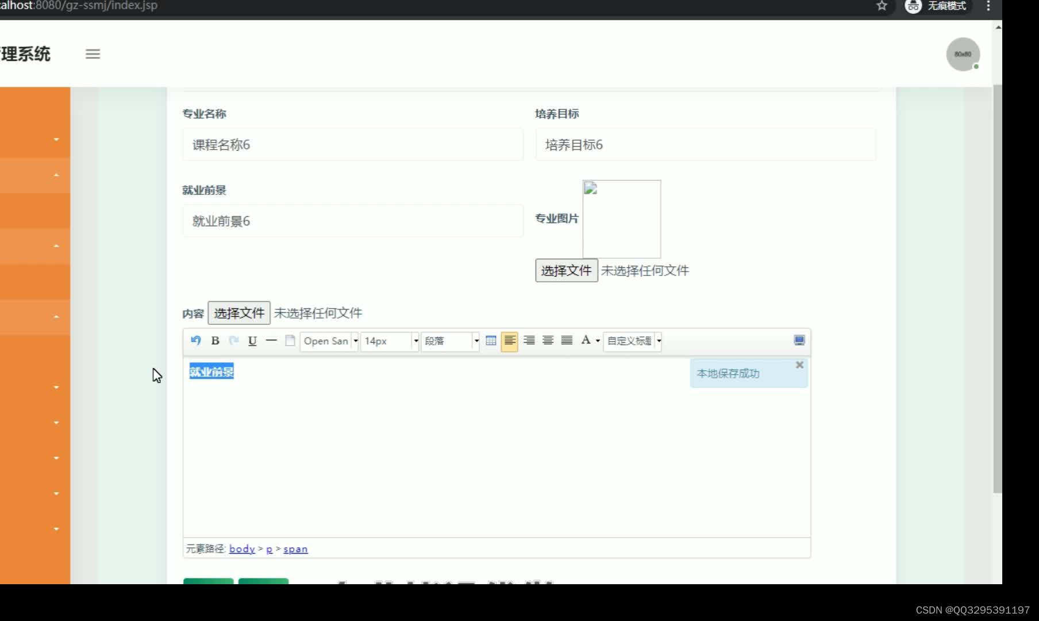This screenshot has width=1039, height=621.
Task: Select center text alignment
Action: click(x=548, y=340)
